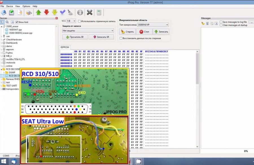The height and width of the screenshot is (165, 254).
Task: Select the demo folder in tree
Action: pyautogui.click(x=9, y=46)
